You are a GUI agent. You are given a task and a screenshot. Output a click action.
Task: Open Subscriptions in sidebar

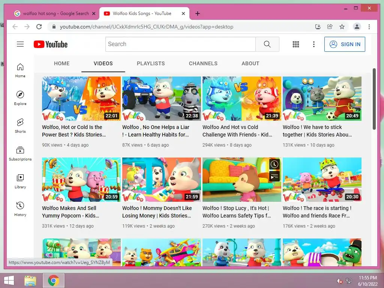click(x=20, y=153)
